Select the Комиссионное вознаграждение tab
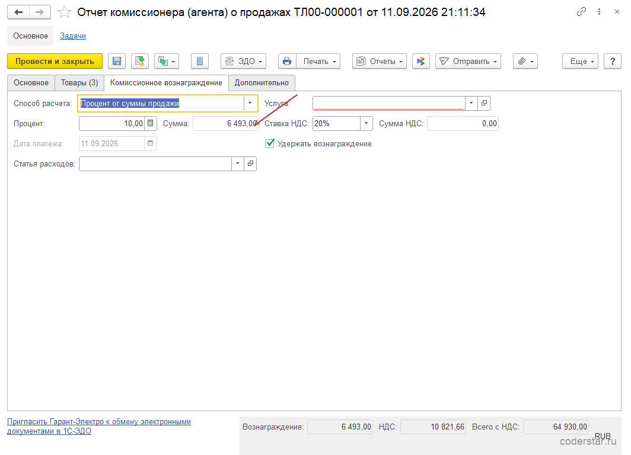Viewport: 631px width, 455px height. click(166, 83)
